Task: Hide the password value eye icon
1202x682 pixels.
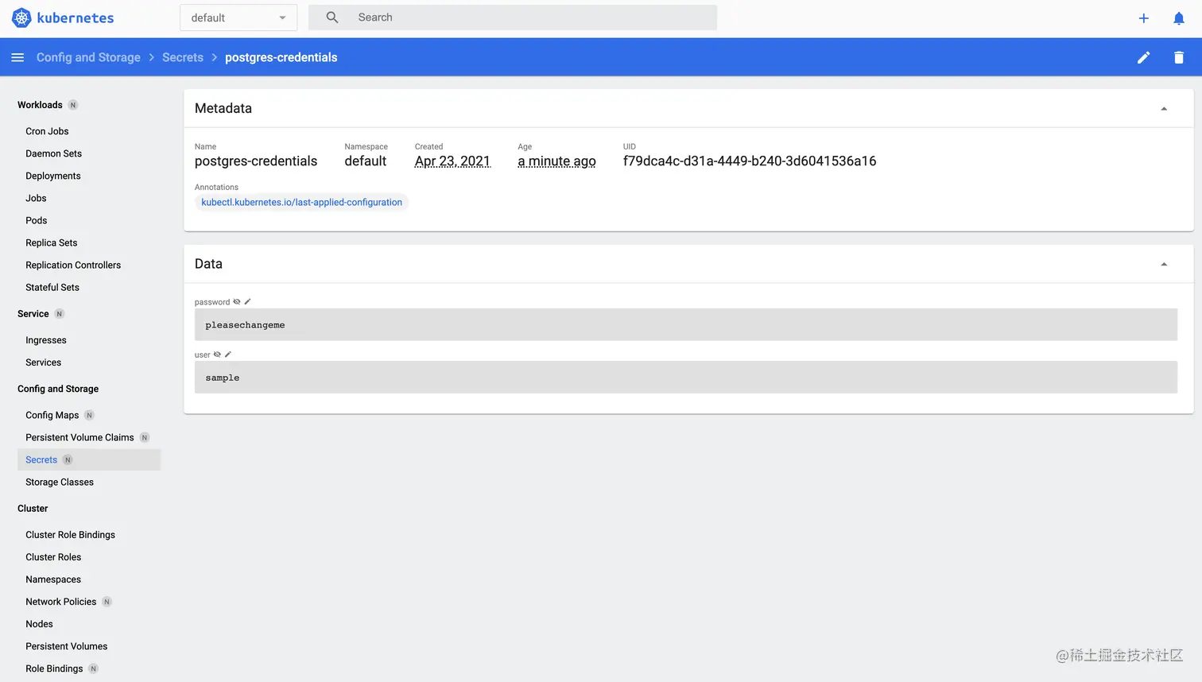Action: click(x=237, y=302)
